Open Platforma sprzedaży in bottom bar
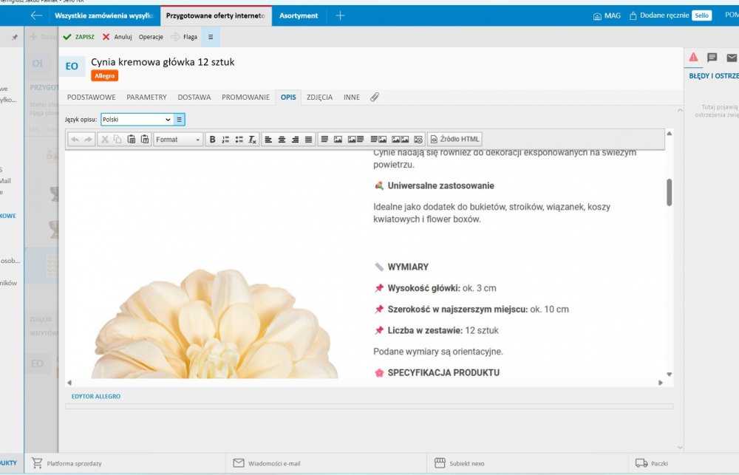The height and width of the screenshot is (475, 739). point(67,463)
